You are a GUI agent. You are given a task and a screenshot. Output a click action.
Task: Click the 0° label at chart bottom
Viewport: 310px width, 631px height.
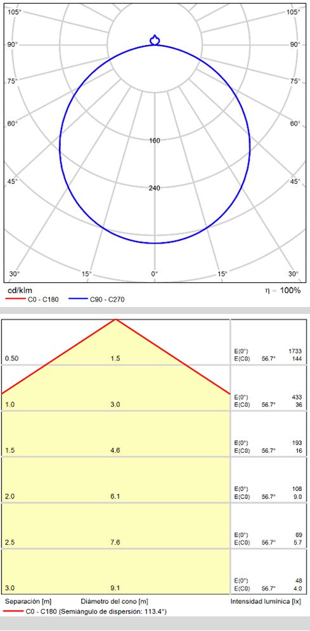(x=155, y=274)
